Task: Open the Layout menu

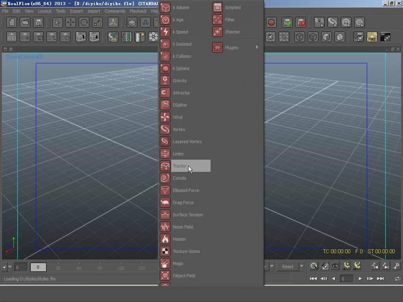Action: click(45, 11)
